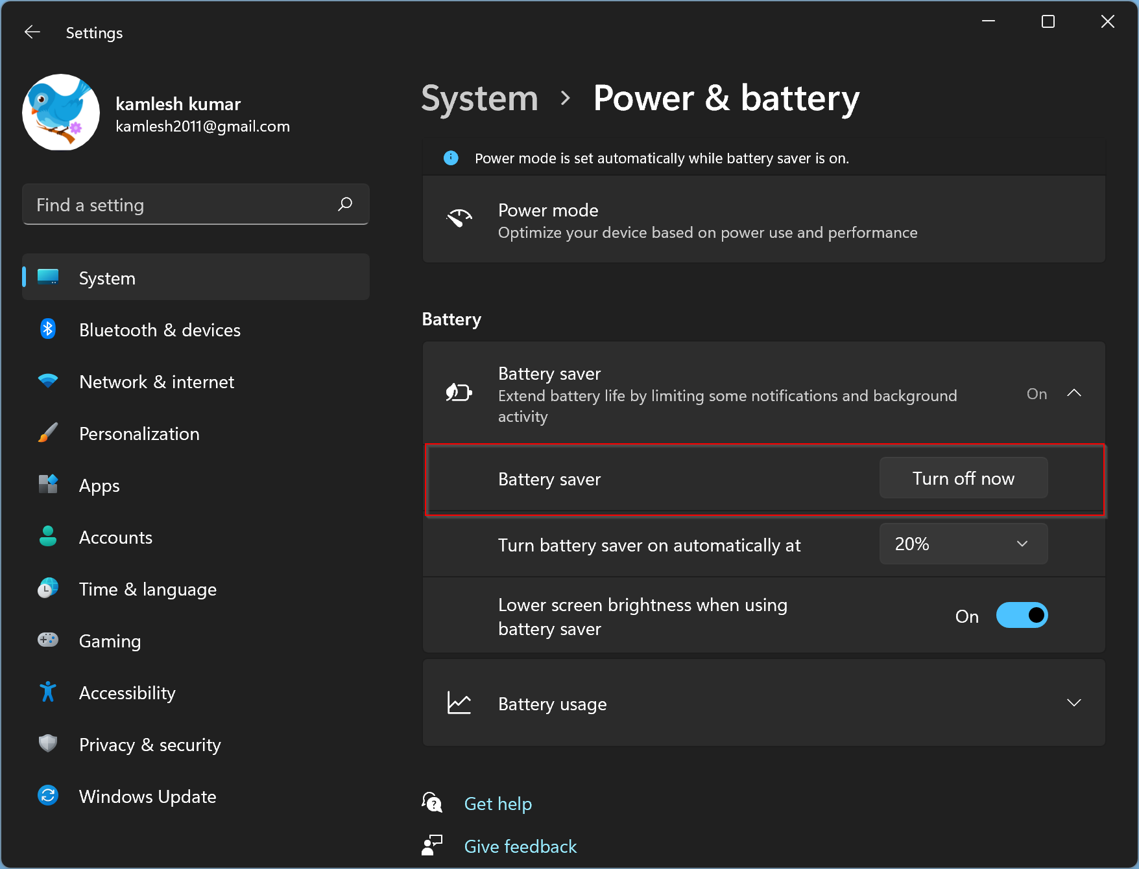The image size is (1139, 869).
Task: Click the Battery usage chart icon
Action: pyautogui.click(x=459, y=702)
